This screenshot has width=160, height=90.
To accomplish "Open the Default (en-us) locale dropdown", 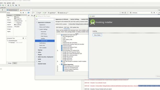I will pos(63,13).
